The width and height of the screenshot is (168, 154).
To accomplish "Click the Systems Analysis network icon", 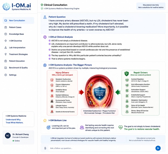I will coord(45,65).
